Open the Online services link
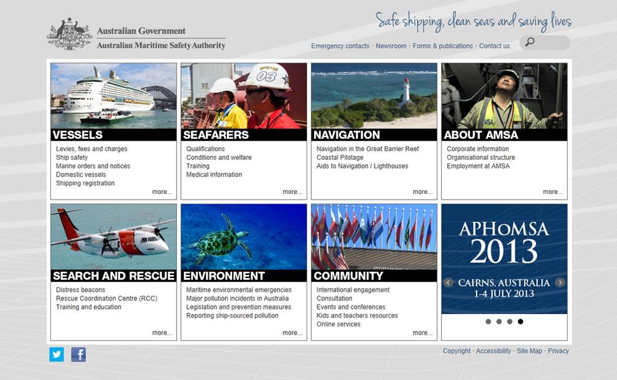 click(x=338, y=324)
